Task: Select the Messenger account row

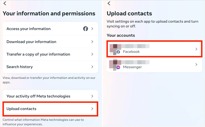Action: point(154,65)
